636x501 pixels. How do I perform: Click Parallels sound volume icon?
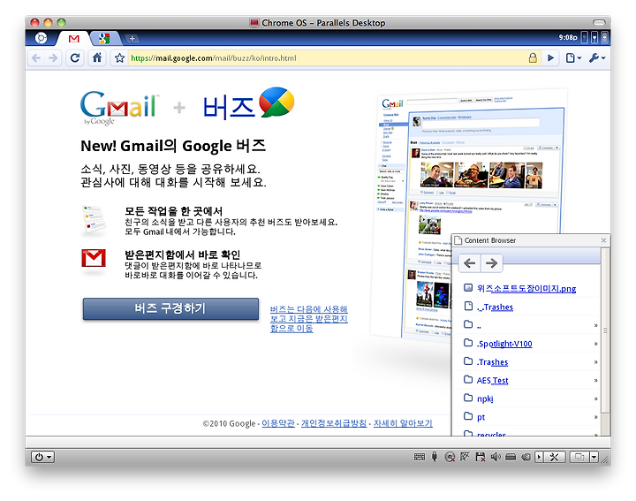click(496, 457)
